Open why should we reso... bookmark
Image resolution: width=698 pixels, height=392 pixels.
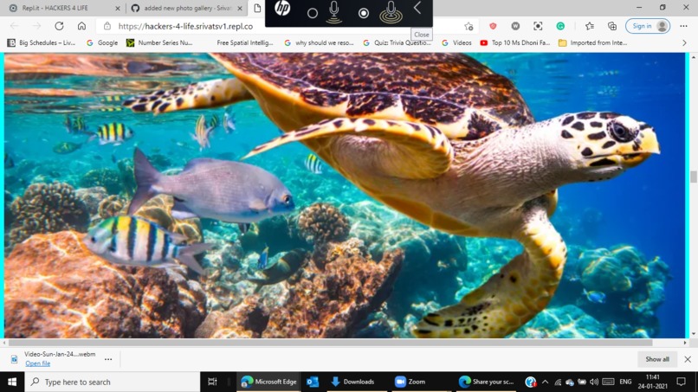[x=320, y=42]
